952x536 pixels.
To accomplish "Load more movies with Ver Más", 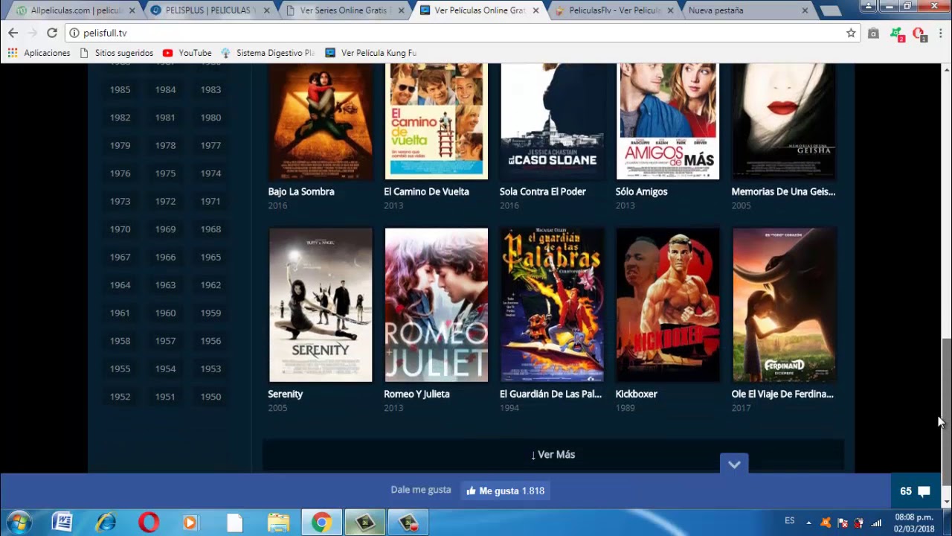I will (x=553, y=454).
